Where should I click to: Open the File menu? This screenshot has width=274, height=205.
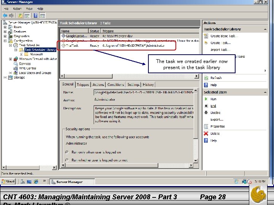6,8
